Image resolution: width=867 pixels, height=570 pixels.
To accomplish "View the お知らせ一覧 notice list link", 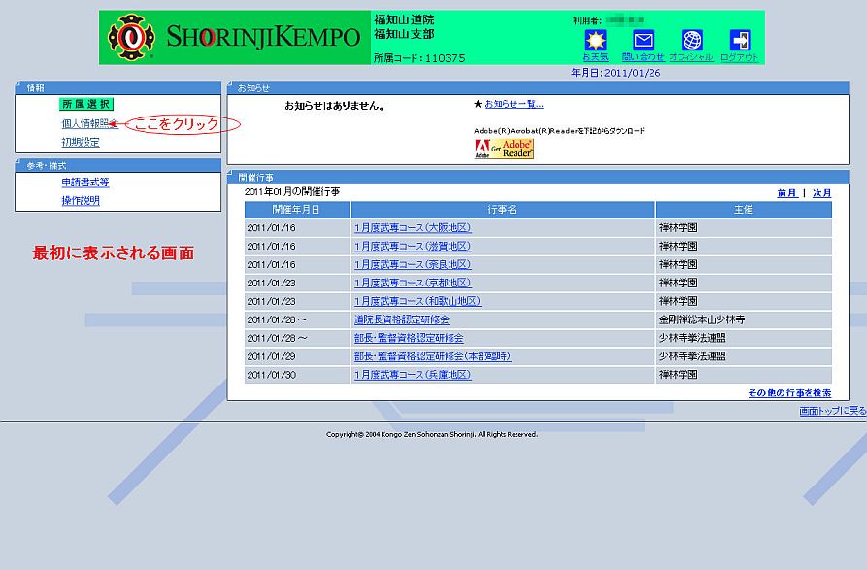I will click(x=514, y=105).
